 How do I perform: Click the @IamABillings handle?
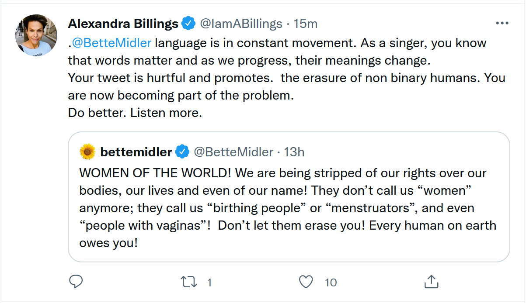241,24
